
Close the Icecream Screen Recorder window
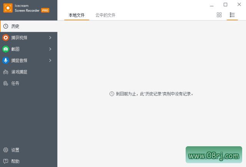click(x=239, y=5)
